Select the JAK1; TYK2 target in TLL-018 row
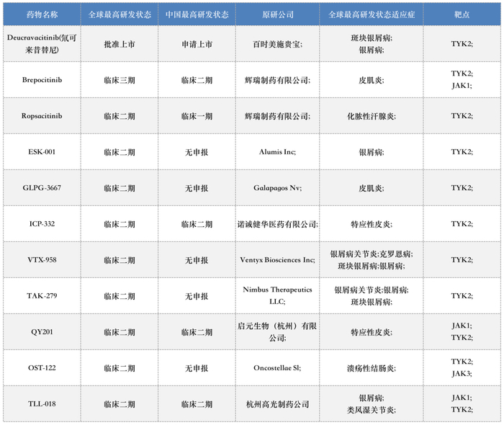The height and width of the screenshot is (425, 504). [x=462, y=404]
